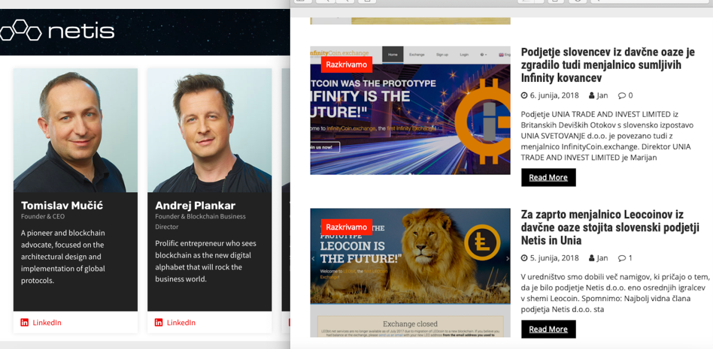713x349 pixels.
Task: Click the bio 'A pioneer and blockchain advocate'
Action: [63, 256]
